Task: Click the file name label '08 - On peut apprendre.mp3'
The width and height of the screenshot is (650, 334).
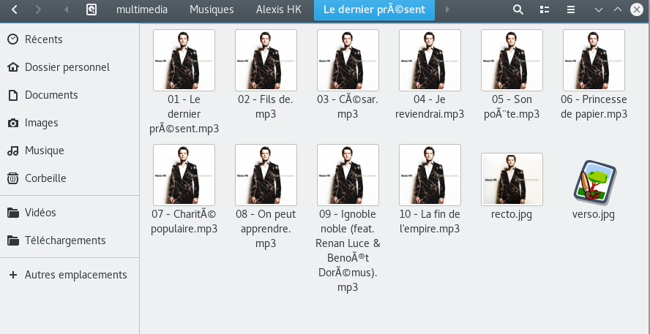Action: pos(266,229)
